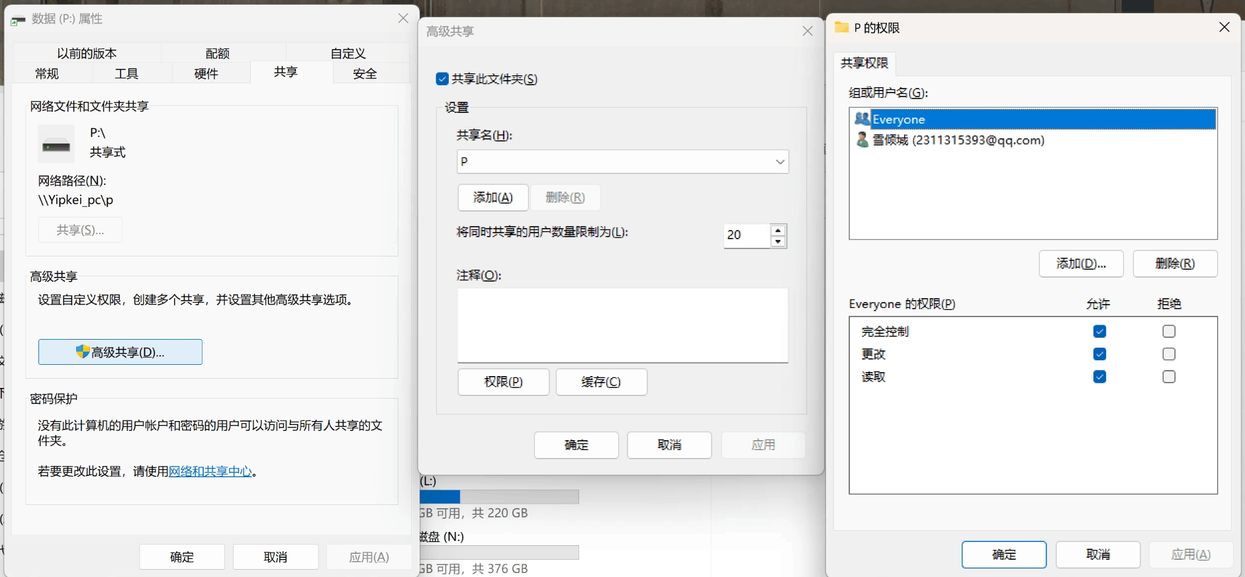Click 确定 in 高级共享 dialog

click(x=576, y=445)
